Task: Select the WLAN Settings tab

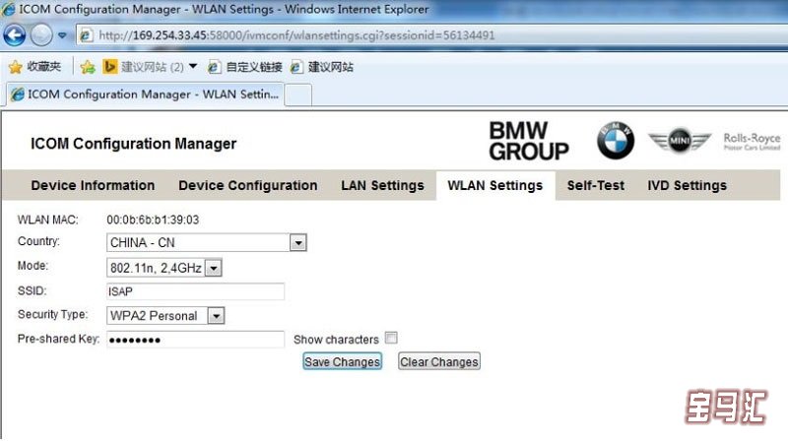Action: (495, 185)
